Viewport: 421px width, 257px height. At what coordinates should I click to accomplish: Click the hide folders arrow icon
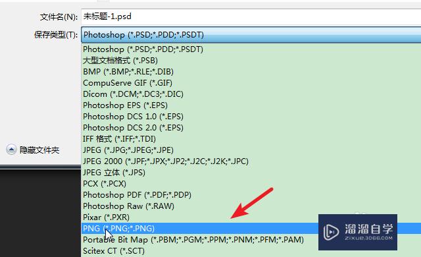[11, 150]
